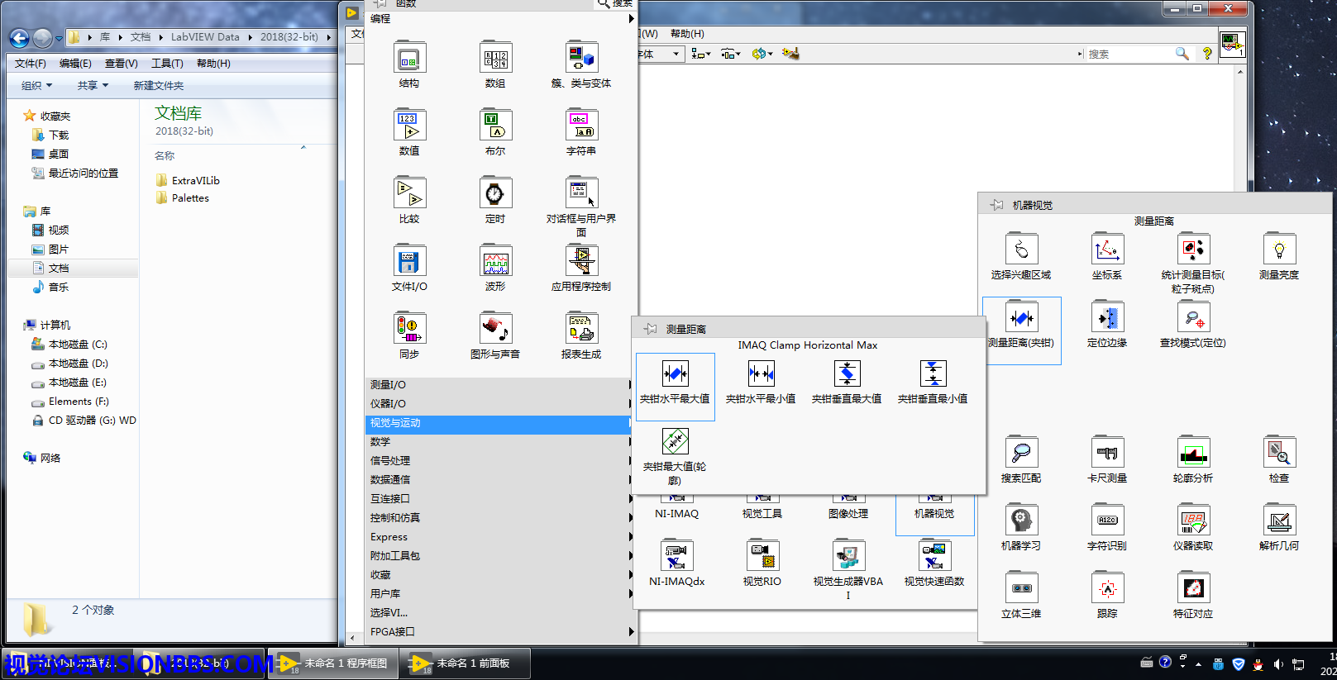Open the 查找模式(定位) pattern icon
This screenshot has width=1337, height=680.
click(1192, 318)
